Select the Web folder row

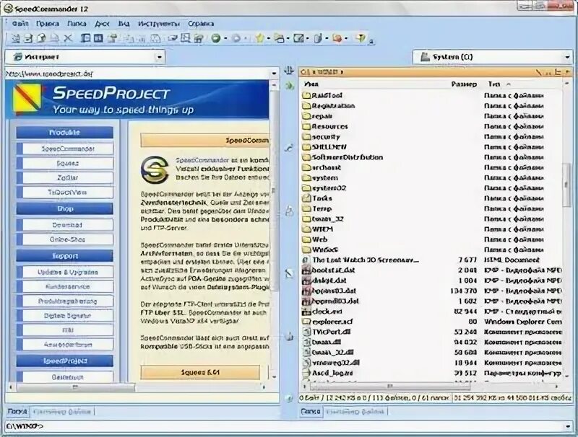pyautogui.click(x=431, y=239)
